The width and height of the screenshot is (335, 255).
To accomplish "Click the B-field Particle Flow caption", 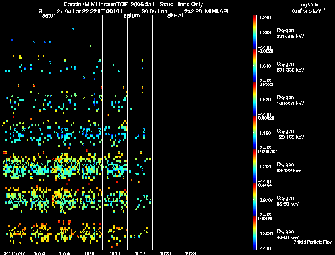I will [x=313, y=242].
